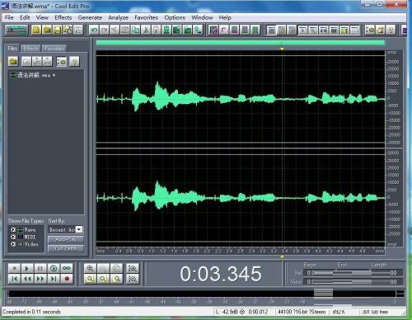Click the Rewind transport button
This screenshot has height=320, width=412.
27,279
